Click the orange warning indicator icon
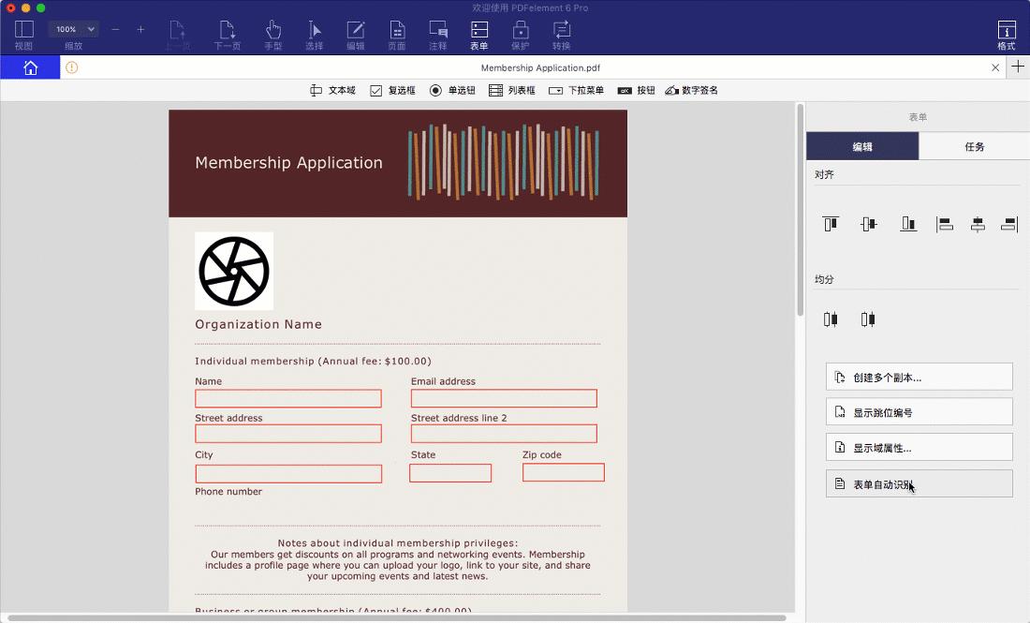The width and height of the screenshot is (1030, 623). (71, 67)
